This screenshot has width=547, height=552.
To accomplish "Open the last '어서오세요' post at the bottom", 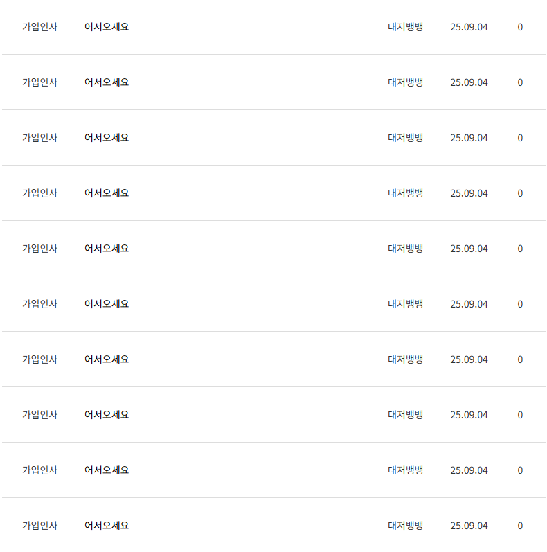I will point(107,526).
